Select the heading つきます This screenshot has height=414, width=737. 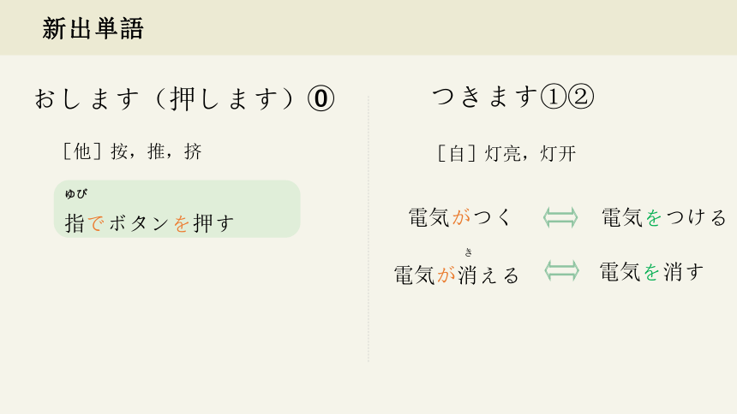(x=484, y=96)
